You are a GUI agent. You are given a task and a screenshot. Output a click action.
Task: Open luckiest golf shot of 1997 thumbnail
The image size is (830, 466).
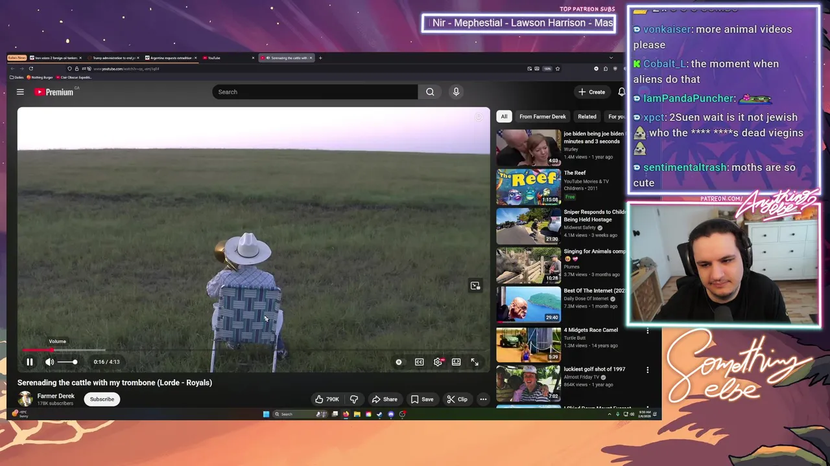pos(528,383)
